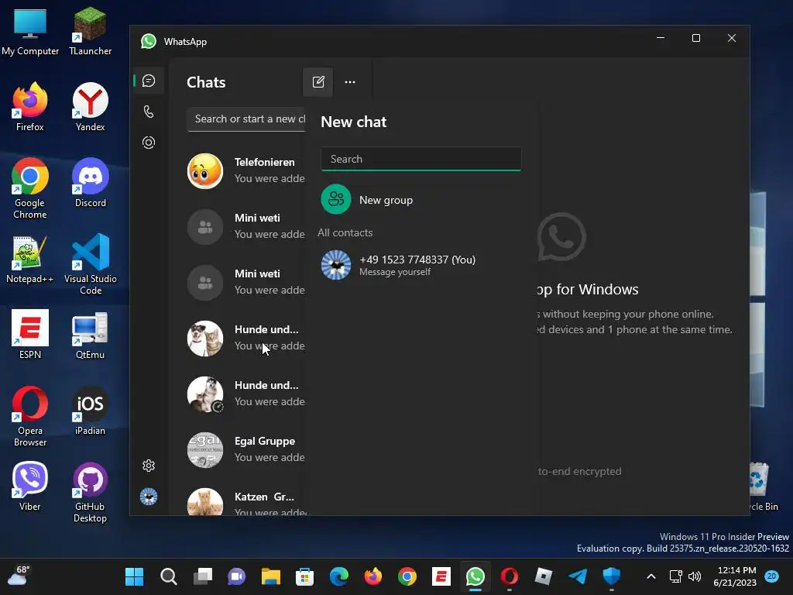Open Microsoft Store from taskbar

coord(304,576)
